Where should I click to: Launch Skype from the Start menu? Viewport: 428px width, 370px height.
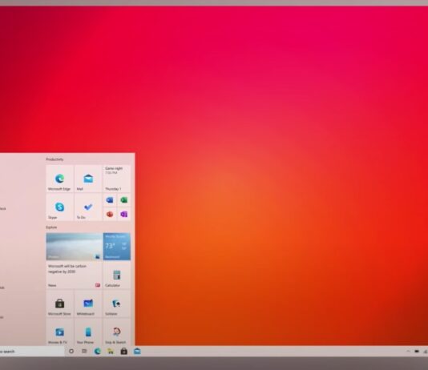click(60, 207)
